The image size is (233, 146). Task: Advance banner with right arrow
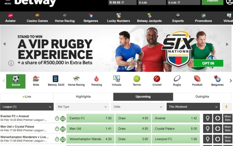click(227, 44)
